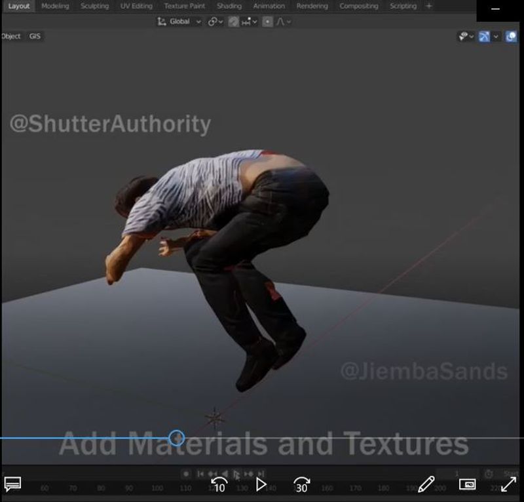Open the pencil edit options

426,484
